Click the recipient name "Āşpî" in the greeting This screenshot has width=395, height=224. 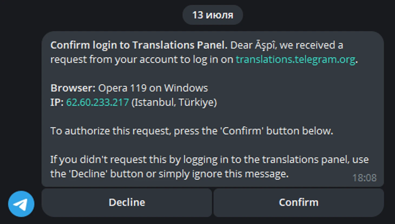[x=265, y=45]
